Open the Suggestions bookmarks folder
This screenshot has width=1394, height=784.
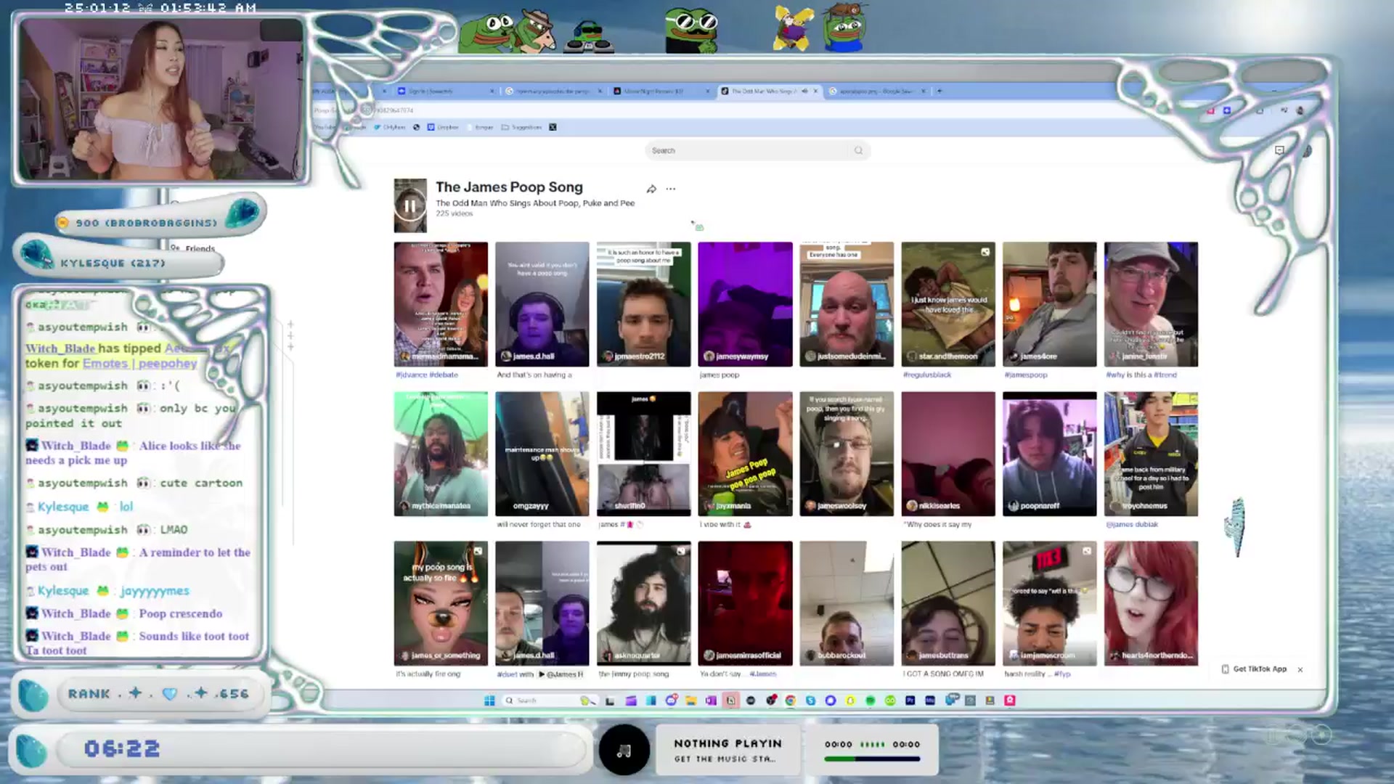pyautogui.click(x=521, y=127)
